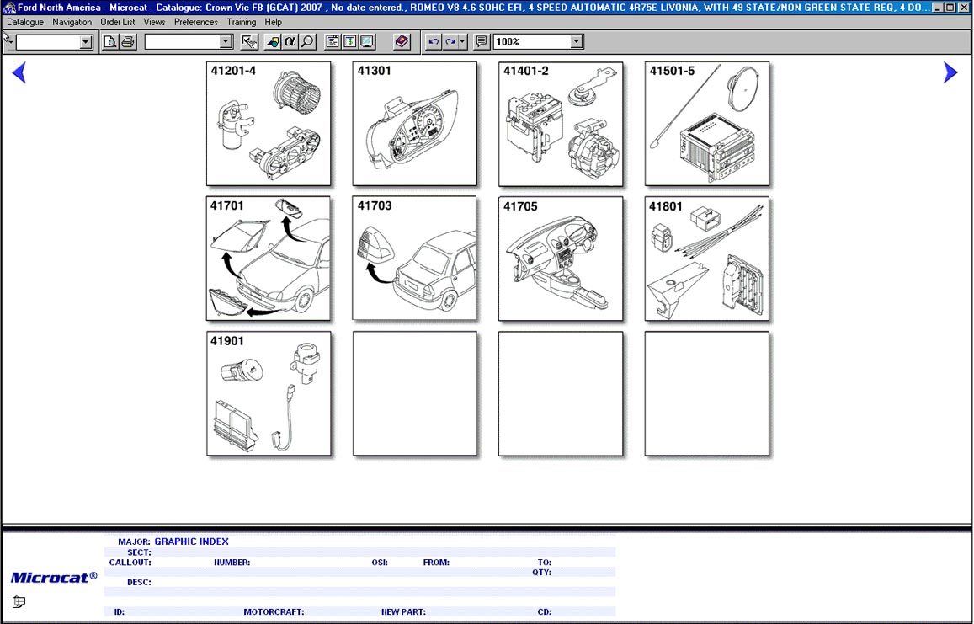This screenshot has height=624, width=974.
Task: Click the printer icon in toolbar
Action: pyautogui.click(x=128, y=42)
